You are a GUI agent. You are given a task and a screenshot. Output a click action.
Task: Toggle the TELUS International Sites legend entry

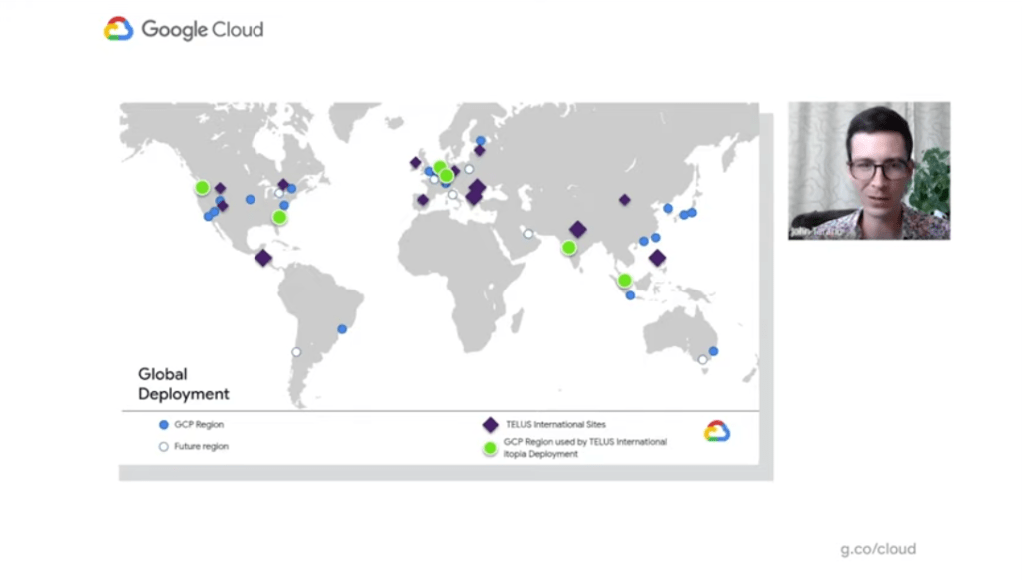coord(548,423)
